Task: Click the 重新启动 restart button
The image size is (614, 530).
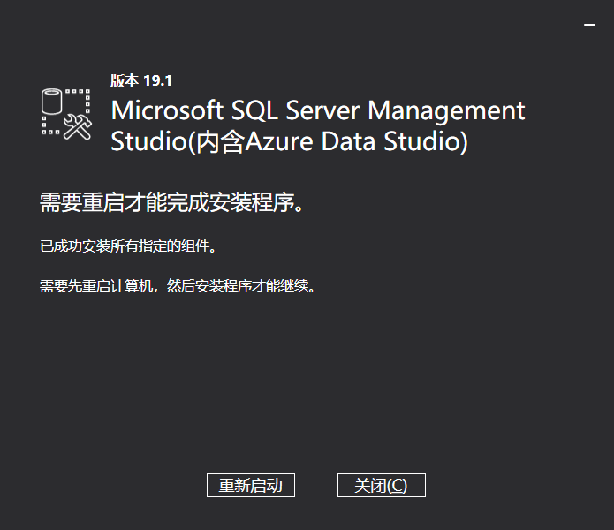Action: pyautogui.click(x=251, y=485)
